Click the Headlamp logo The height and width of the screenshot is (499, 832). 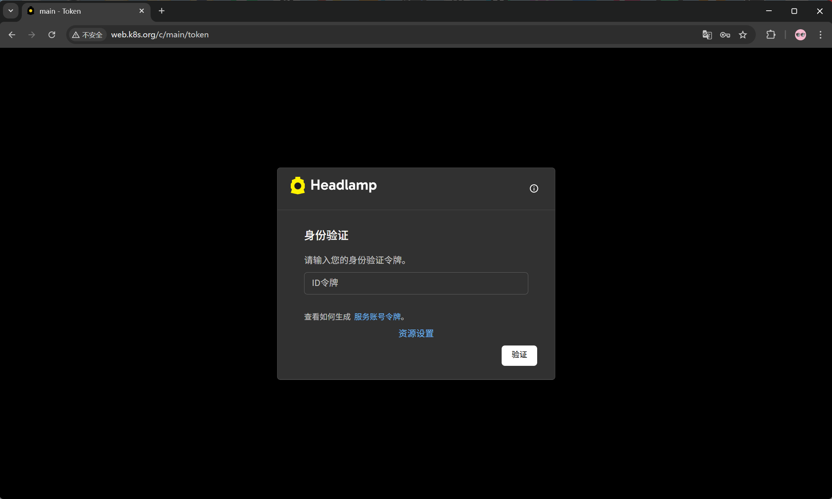[x=334, y=185]
